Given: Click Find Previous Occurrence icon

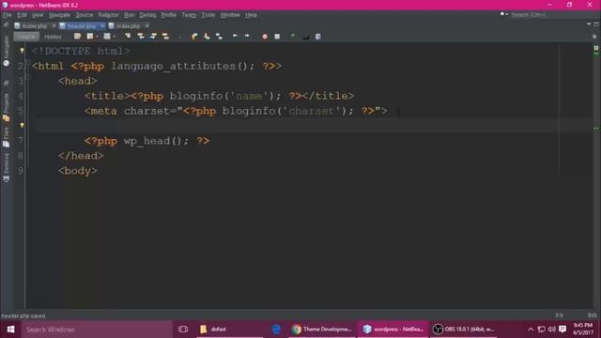Looking at the screenshot, I should point(141,36).
